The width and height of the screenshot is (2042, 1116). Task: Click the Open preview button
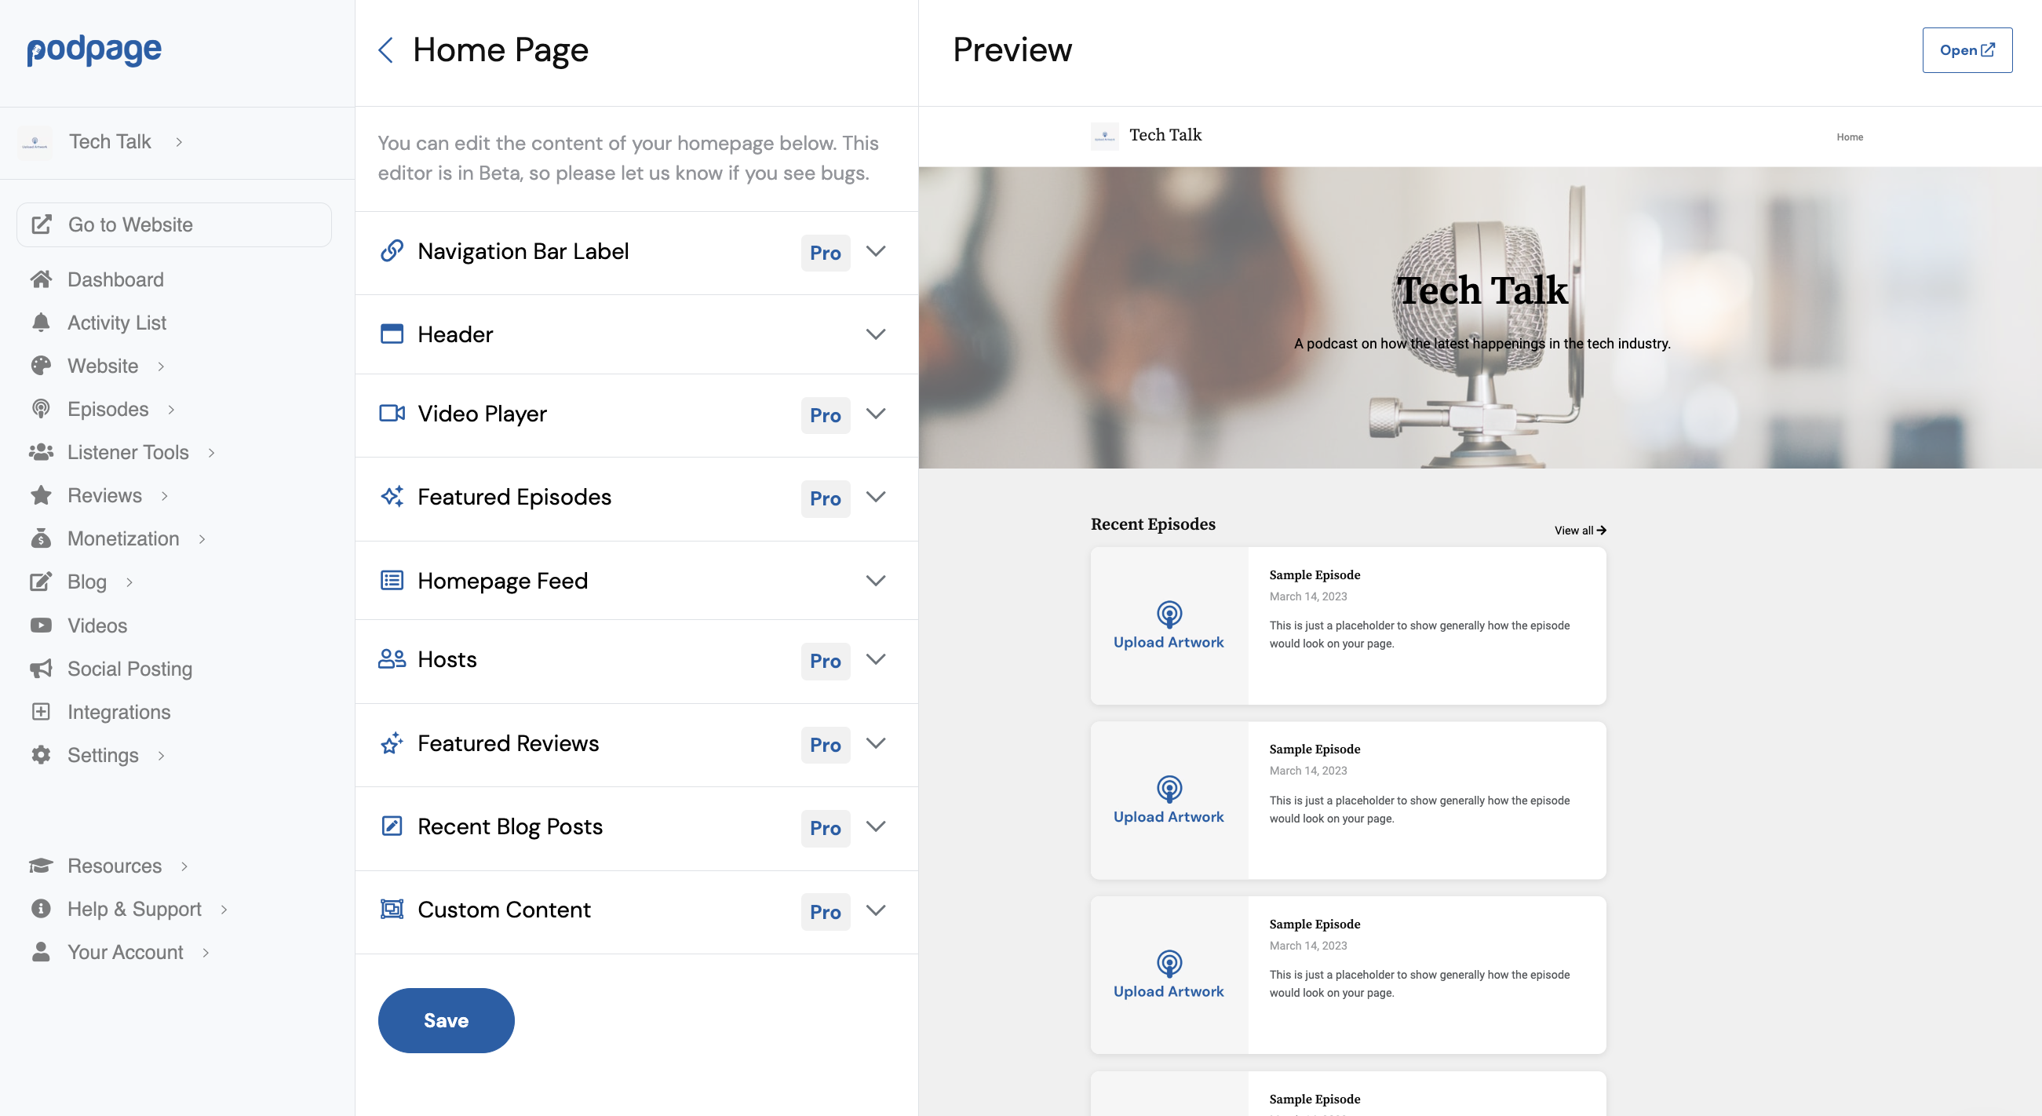point(1967,50)
